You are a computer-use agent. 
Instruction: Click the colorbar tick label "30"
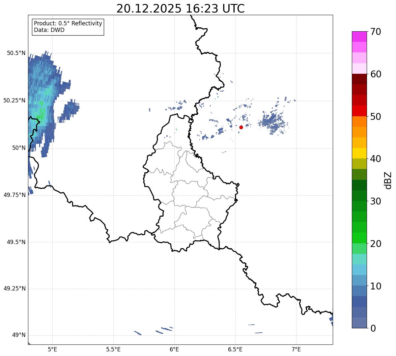point(376,201)
